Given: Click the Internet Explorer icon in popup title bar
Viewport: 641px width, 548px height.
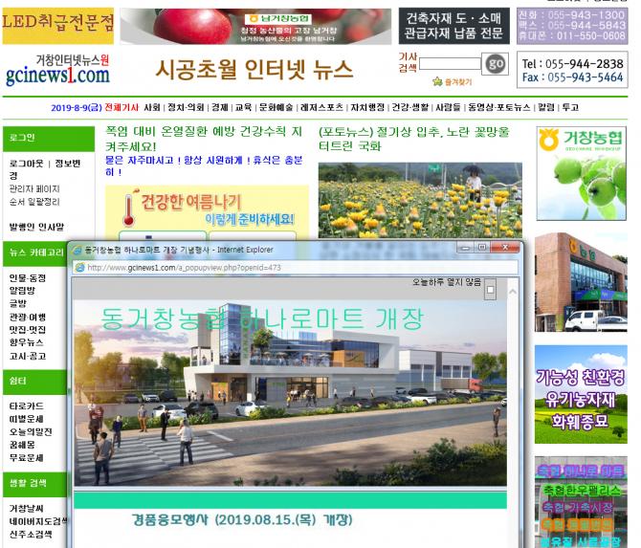Looking at the screenshot, I should [77, 250].
